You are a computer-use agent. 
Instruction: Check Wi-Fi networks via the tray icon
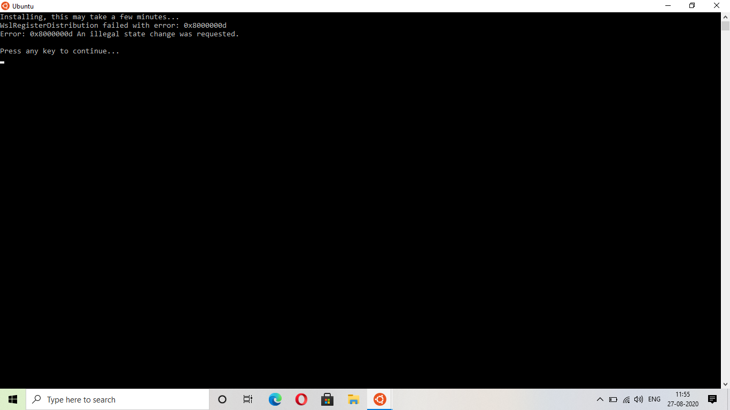[626, 399]
